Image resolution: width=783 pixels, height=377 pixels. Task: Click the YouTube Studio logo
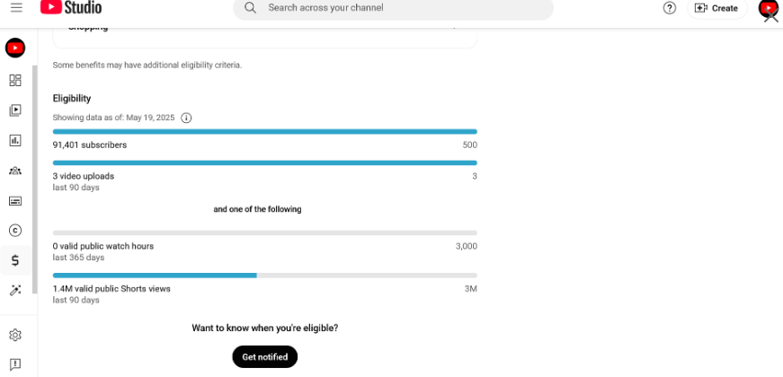pos(71,7)
